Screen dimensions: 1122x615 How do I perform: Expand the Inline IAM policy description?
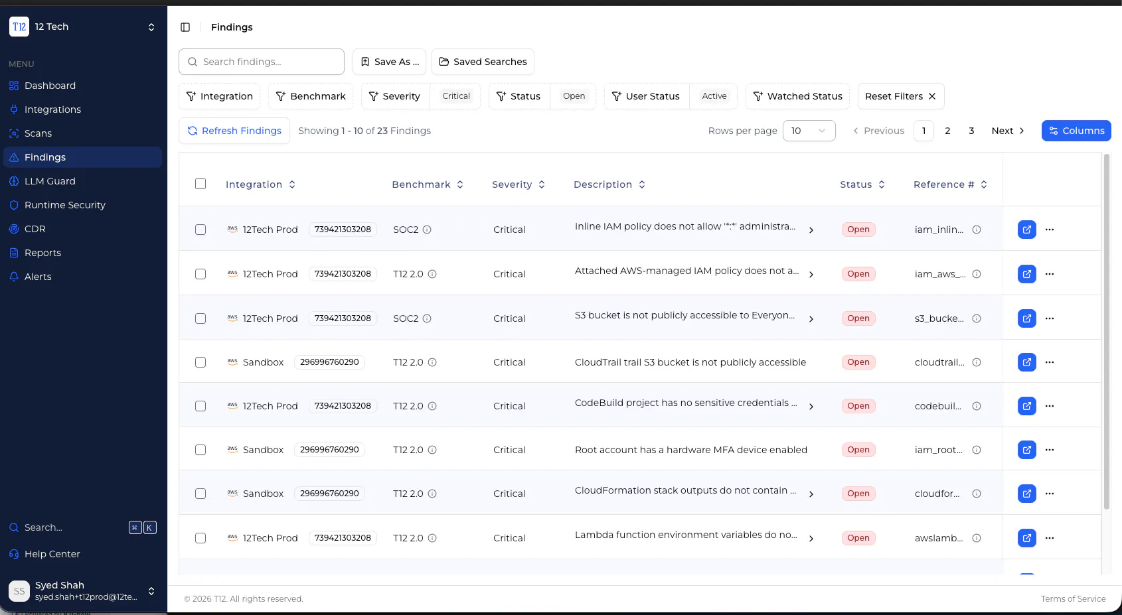click(x=811, y=230)
